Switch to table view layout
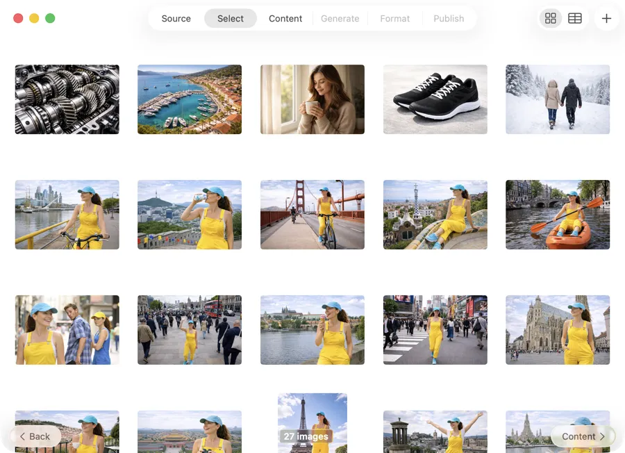The height and width of the screenshot is (453, 625). click(574, 18)
